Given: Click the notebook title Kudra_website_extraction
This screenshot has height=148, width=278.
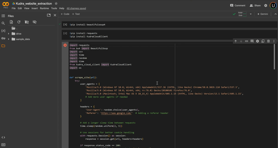Looking at the screenshot, I should (34, 4).
